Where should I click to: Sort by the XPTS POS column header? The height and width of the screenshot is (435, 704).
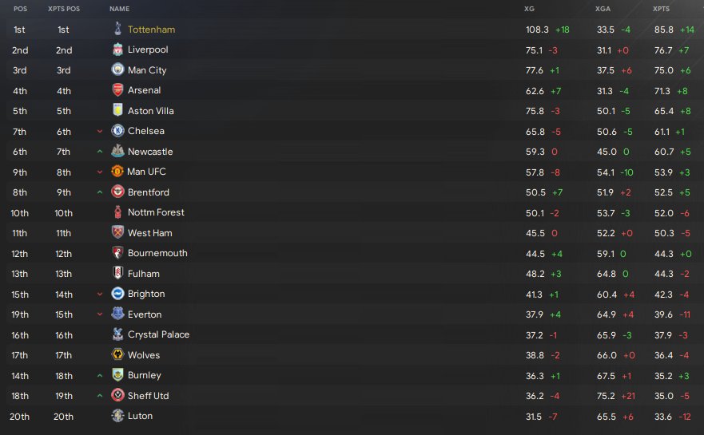click(x=64, y=9)
